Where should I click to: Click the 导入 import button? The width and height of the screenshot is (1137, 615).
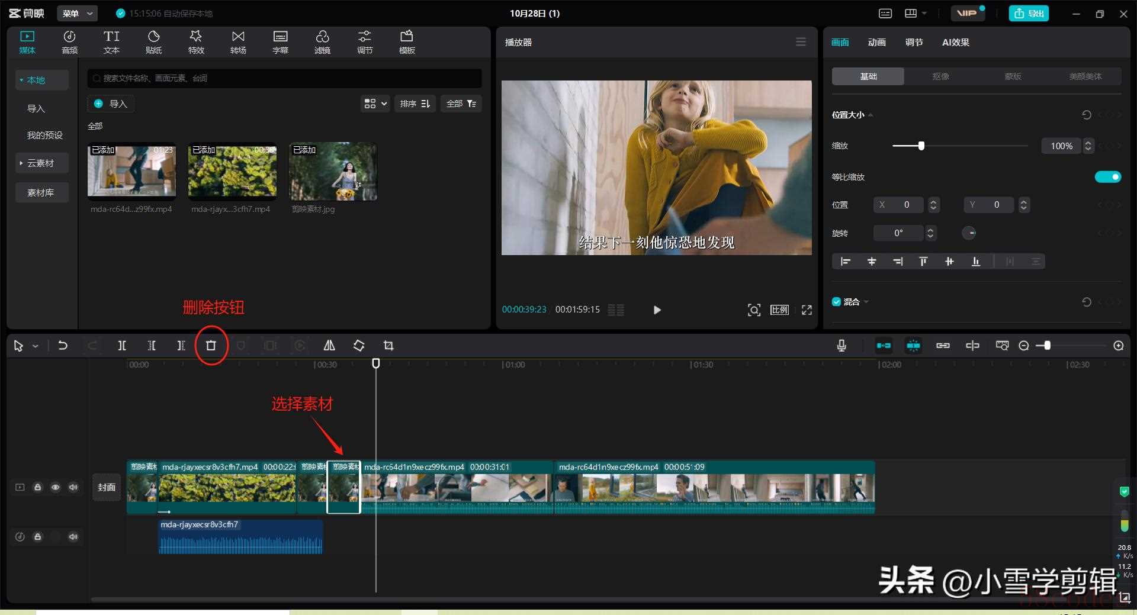pyautogui.click(x=111, y=104)
